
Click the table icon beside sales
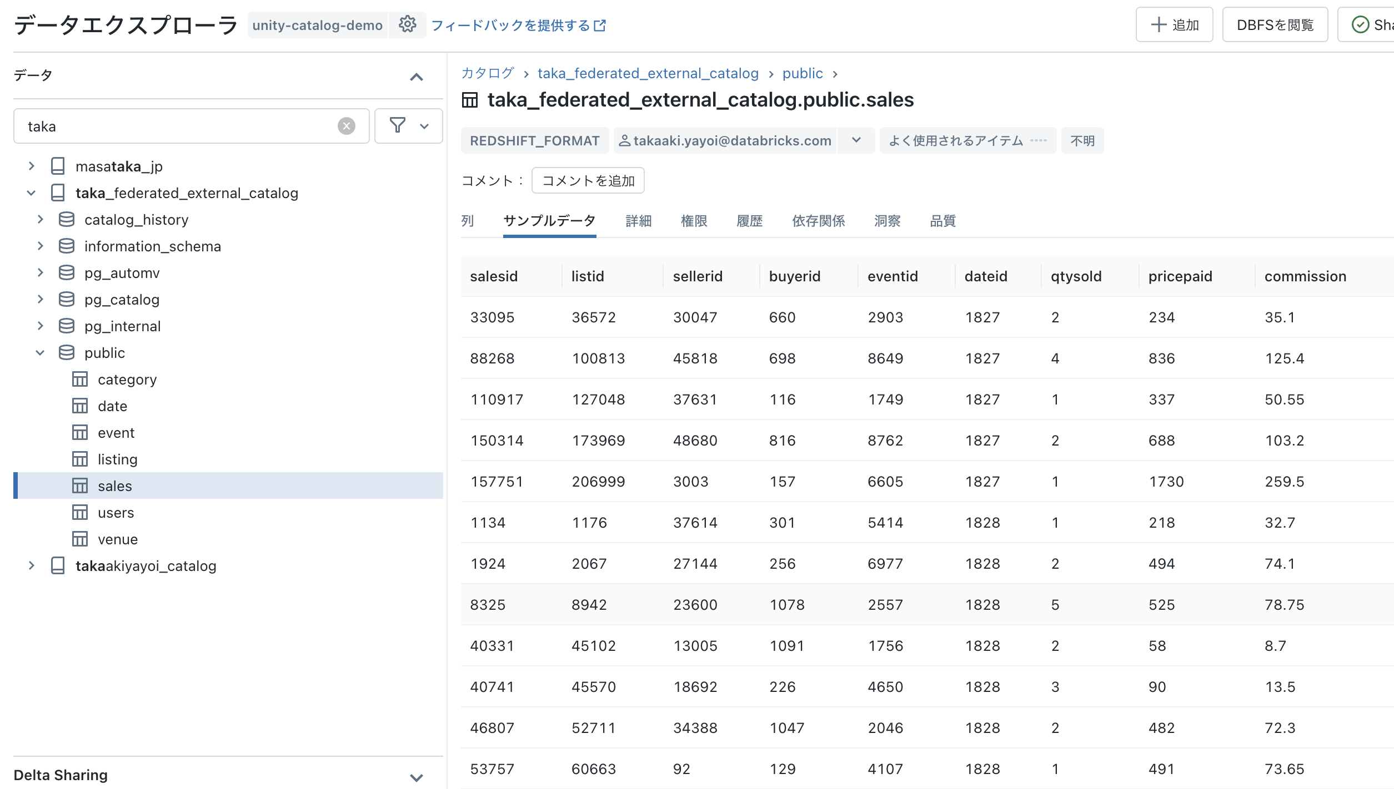click(x=79, y=485)
